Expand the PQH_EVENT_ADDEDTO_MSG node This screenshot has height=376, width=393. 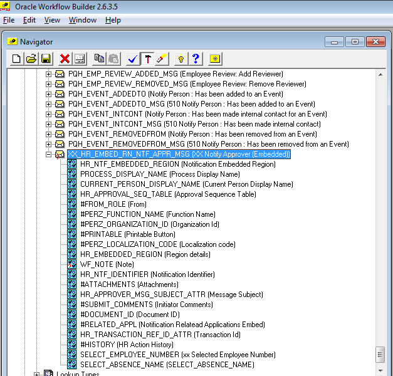pyautogui.click(x=48, y=104)
